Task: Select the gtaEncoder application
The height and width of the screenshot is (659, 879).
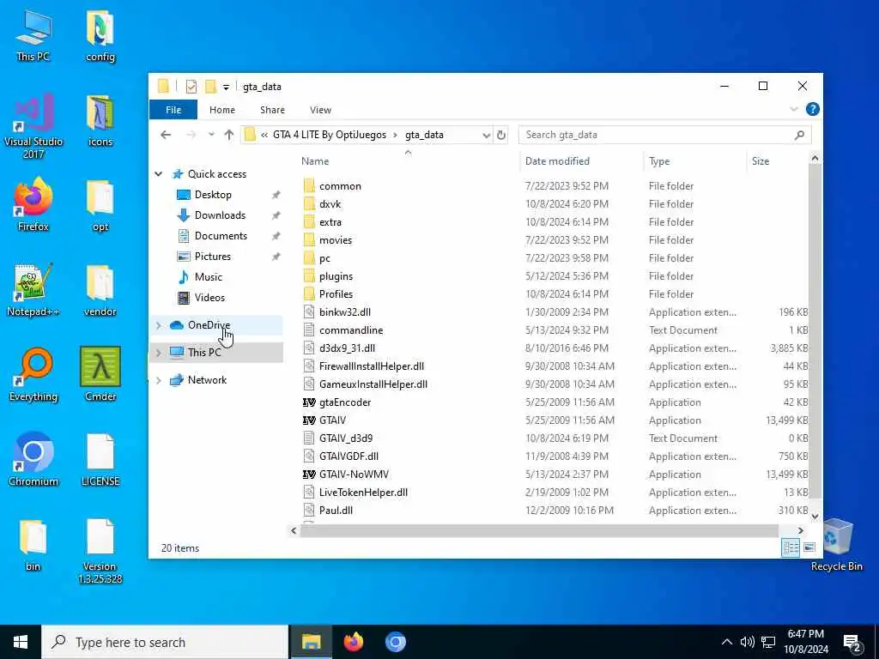Action: (345, 402)
